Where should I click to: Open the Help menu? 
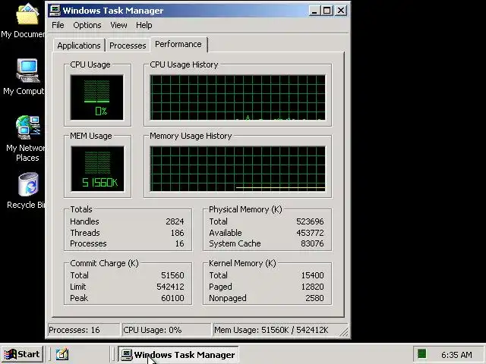click(144, 25)
